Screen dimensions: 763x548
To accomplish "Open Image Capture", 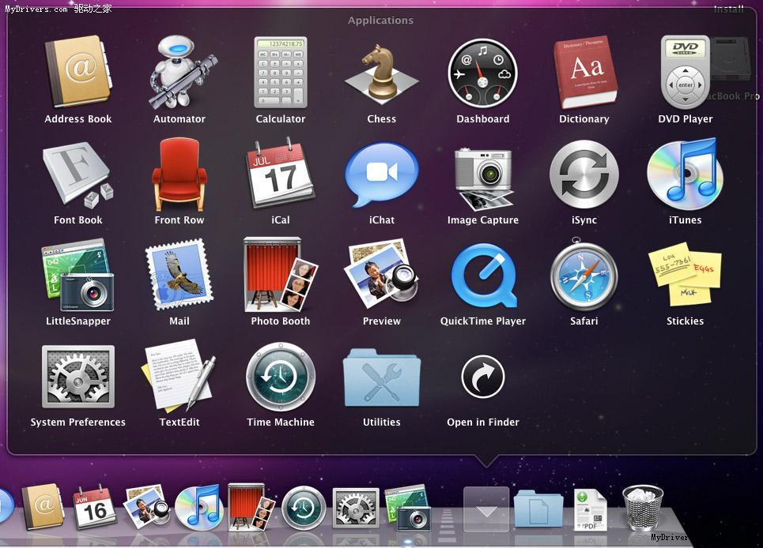I will click(483, 174).
